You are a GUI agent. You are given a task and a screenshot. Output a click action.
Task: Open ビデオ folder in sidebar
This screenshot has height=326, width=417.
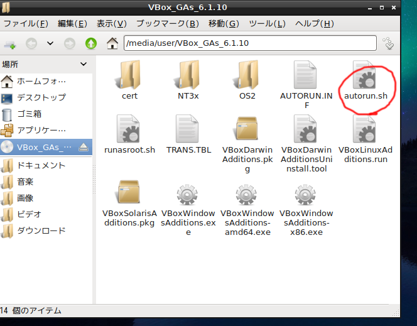46,214
